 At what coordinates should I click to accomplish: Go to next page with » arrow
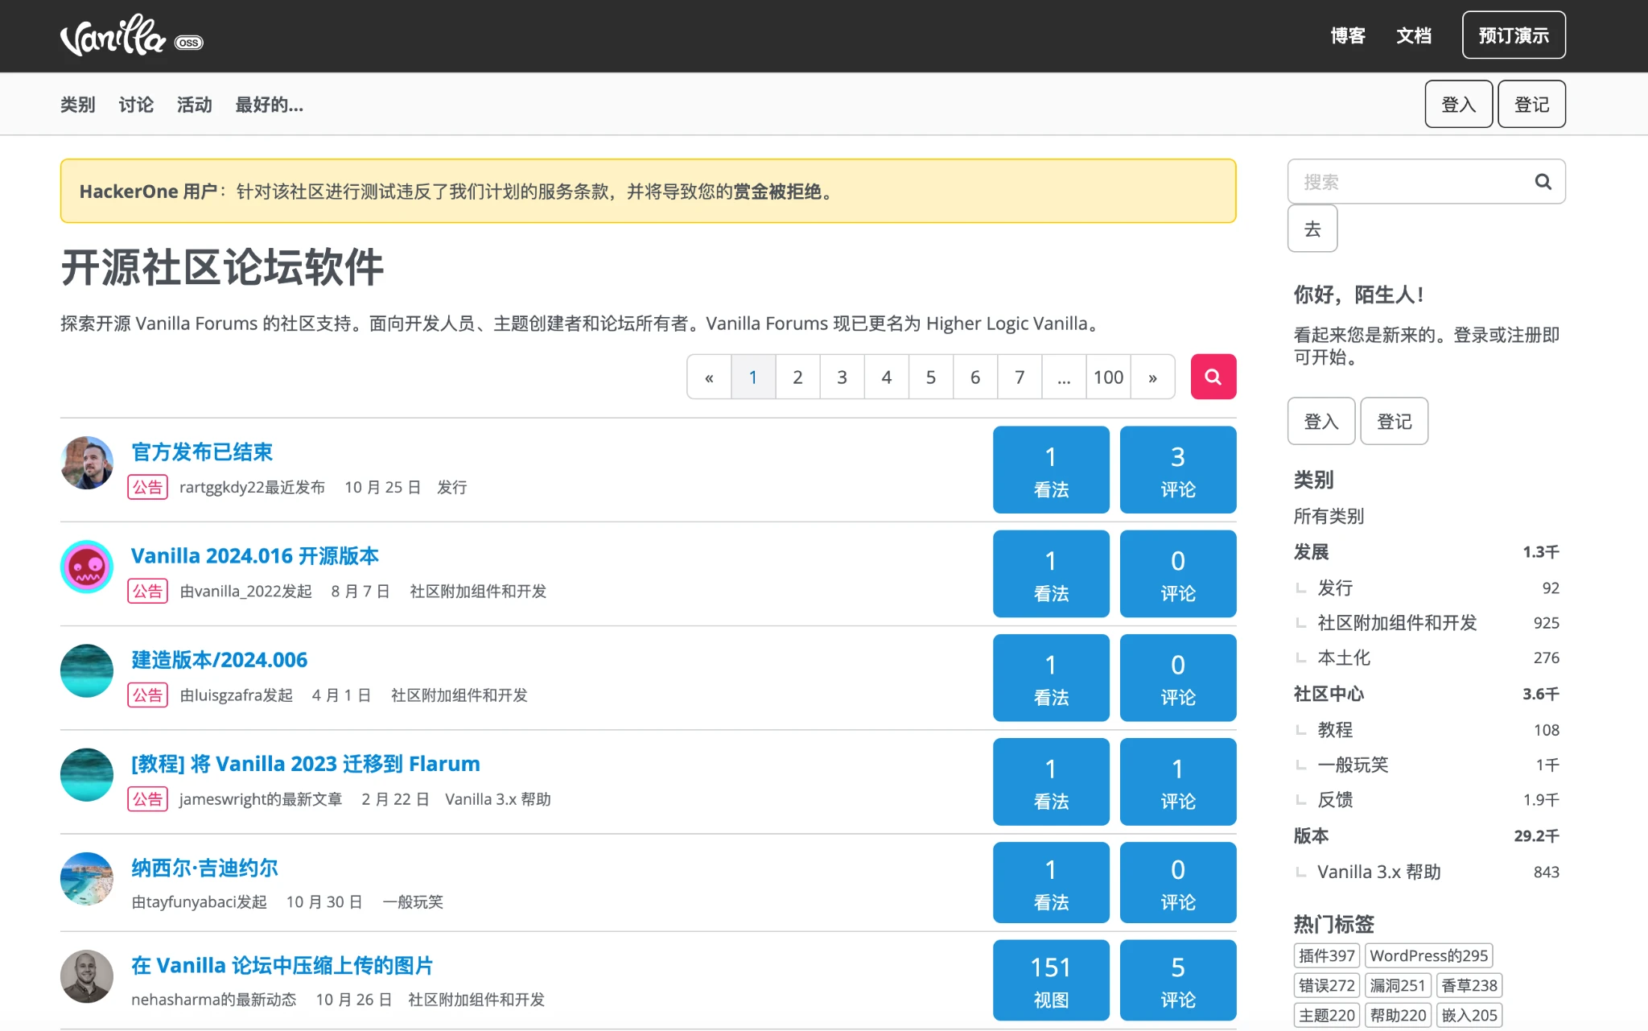point(1152,377)
